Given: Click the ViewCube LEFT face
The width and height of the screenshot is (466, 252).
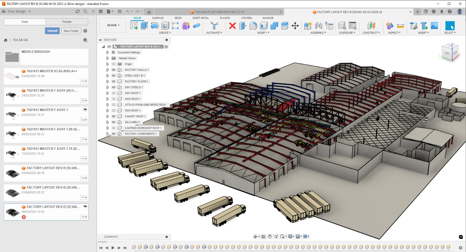Looking at the screenshot, I should click(x=446, y=53).
